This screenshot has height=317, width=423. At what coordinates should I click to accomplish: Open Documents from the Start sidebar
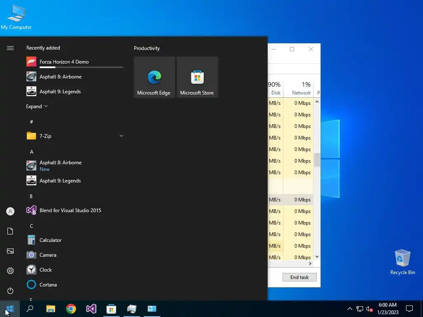[10, 231]
